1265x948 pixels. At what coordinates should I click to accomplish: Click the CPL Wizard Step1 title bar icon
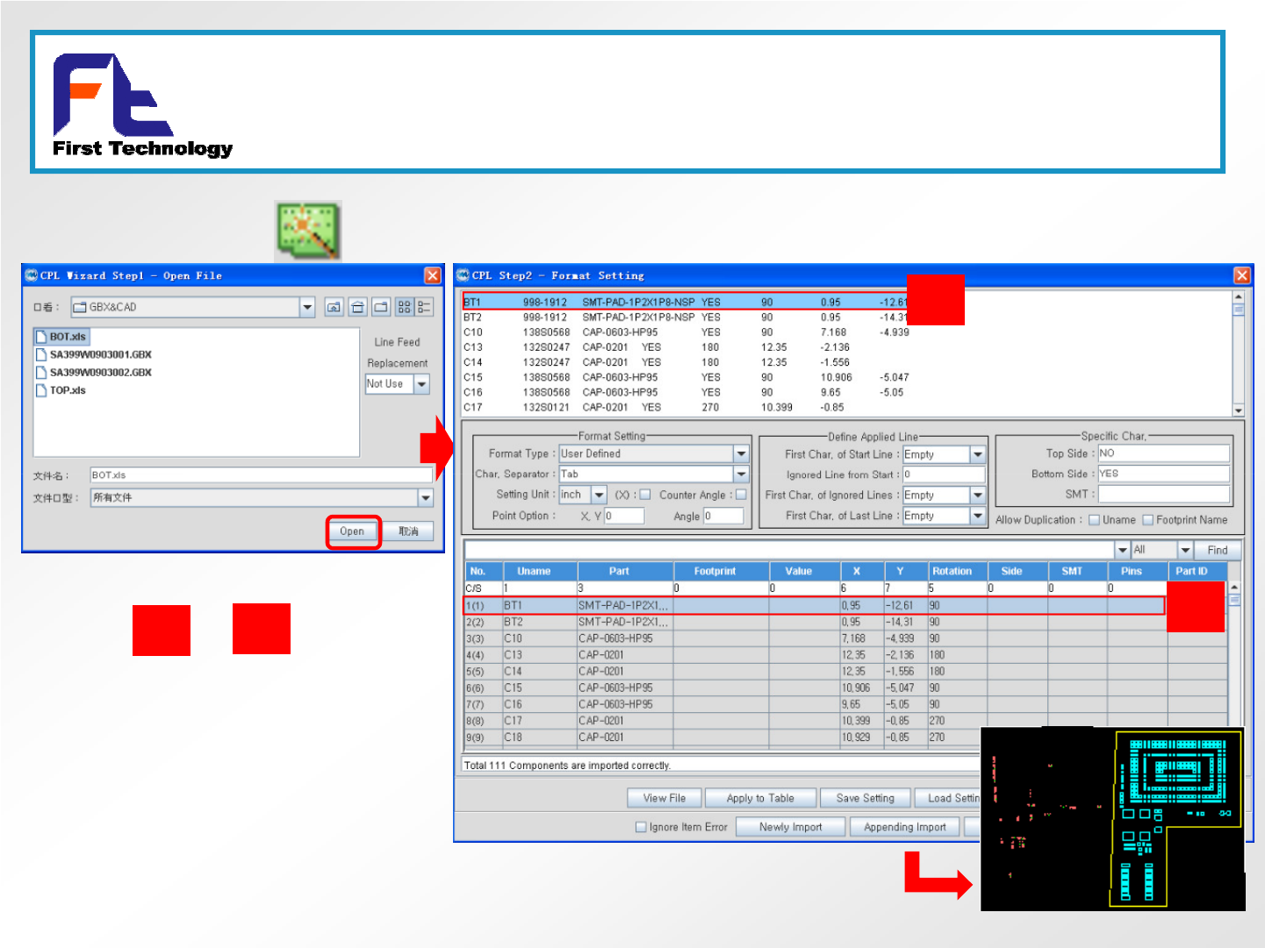click(32, 275)
